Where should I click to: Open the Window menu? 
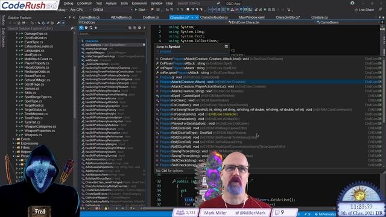[157, 4]
